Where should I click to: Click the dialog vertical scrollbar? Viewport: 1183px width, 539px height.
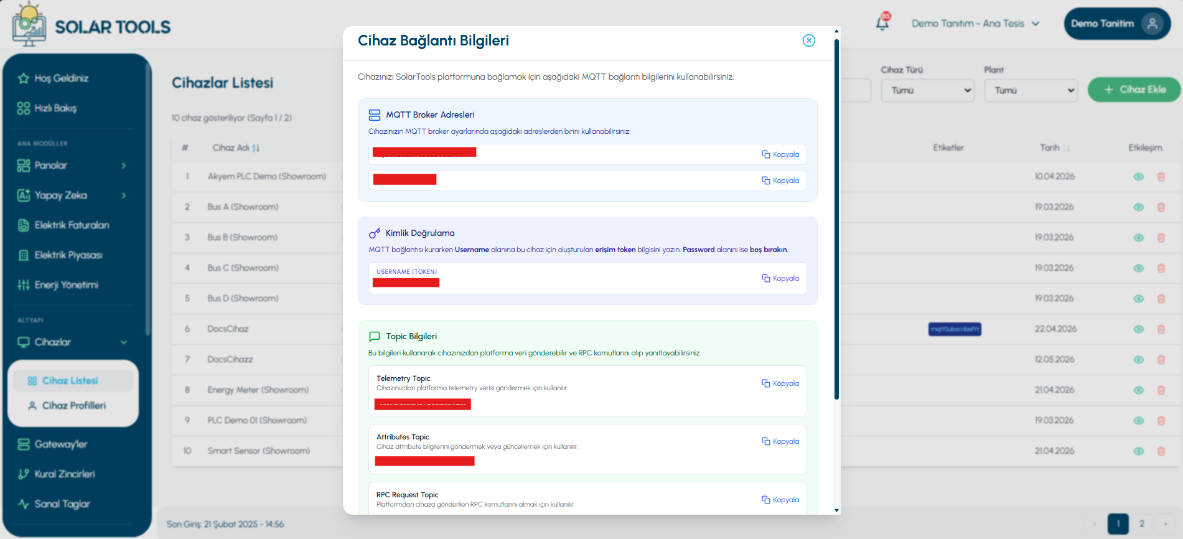836,220
